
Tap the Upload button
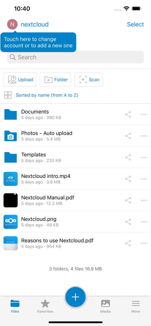(20, 80)
